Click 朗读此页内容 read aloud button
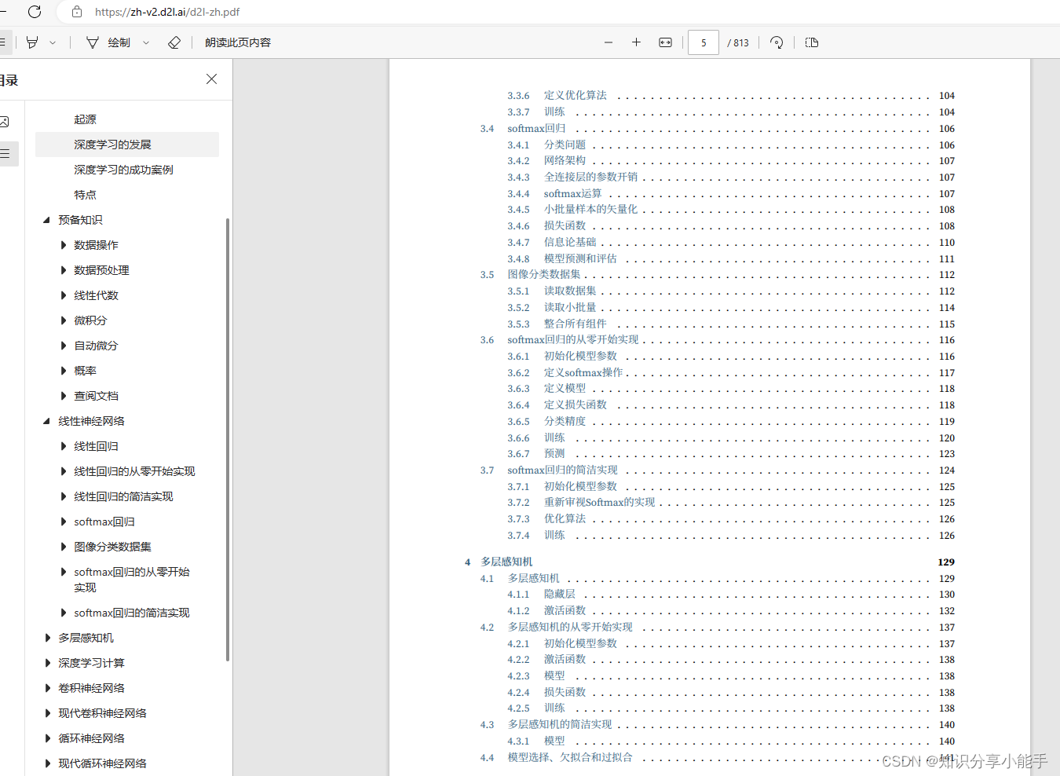 [x=238, y=42]
